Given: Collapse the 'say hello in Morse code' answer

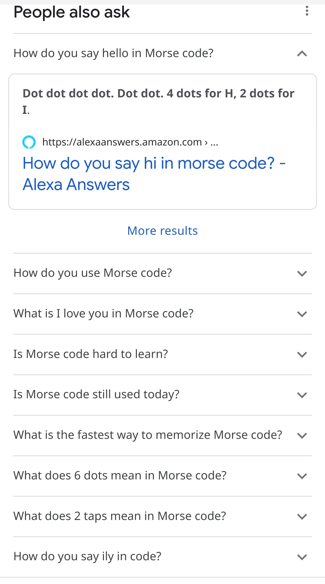Looking at the screenshot, I should click(302, 54).
